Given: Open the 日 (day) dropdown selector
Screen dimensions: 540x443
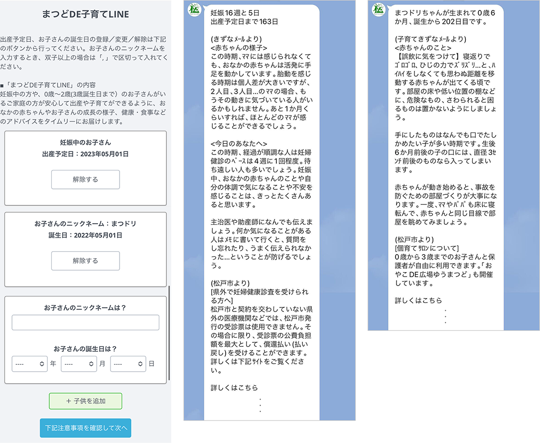Looking at the screenshot, I should point(128,364).
